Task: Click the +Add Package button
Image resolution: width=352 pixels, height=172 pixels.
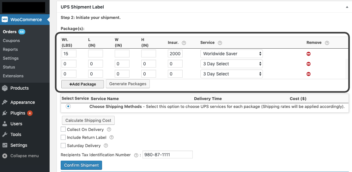Action: [82, 84]
